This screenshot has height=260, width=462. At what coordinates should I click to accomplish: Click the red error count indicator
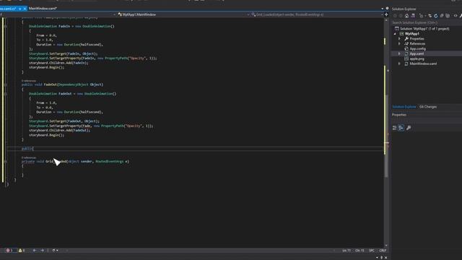[x=9, y=251]
